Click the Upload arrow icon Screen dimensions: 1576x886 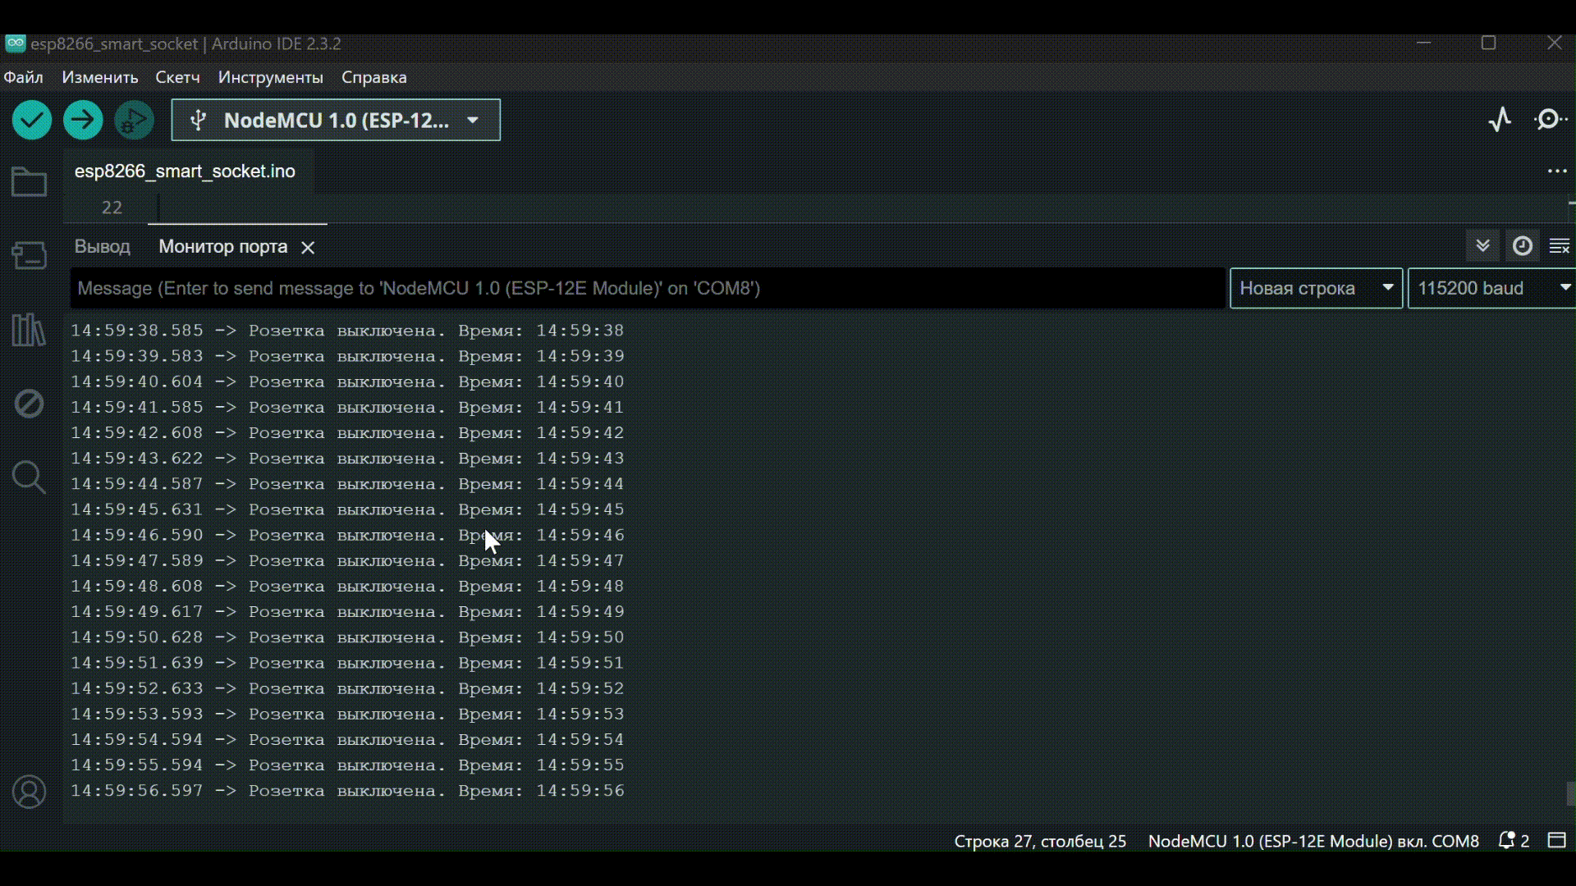pos(82,120)
